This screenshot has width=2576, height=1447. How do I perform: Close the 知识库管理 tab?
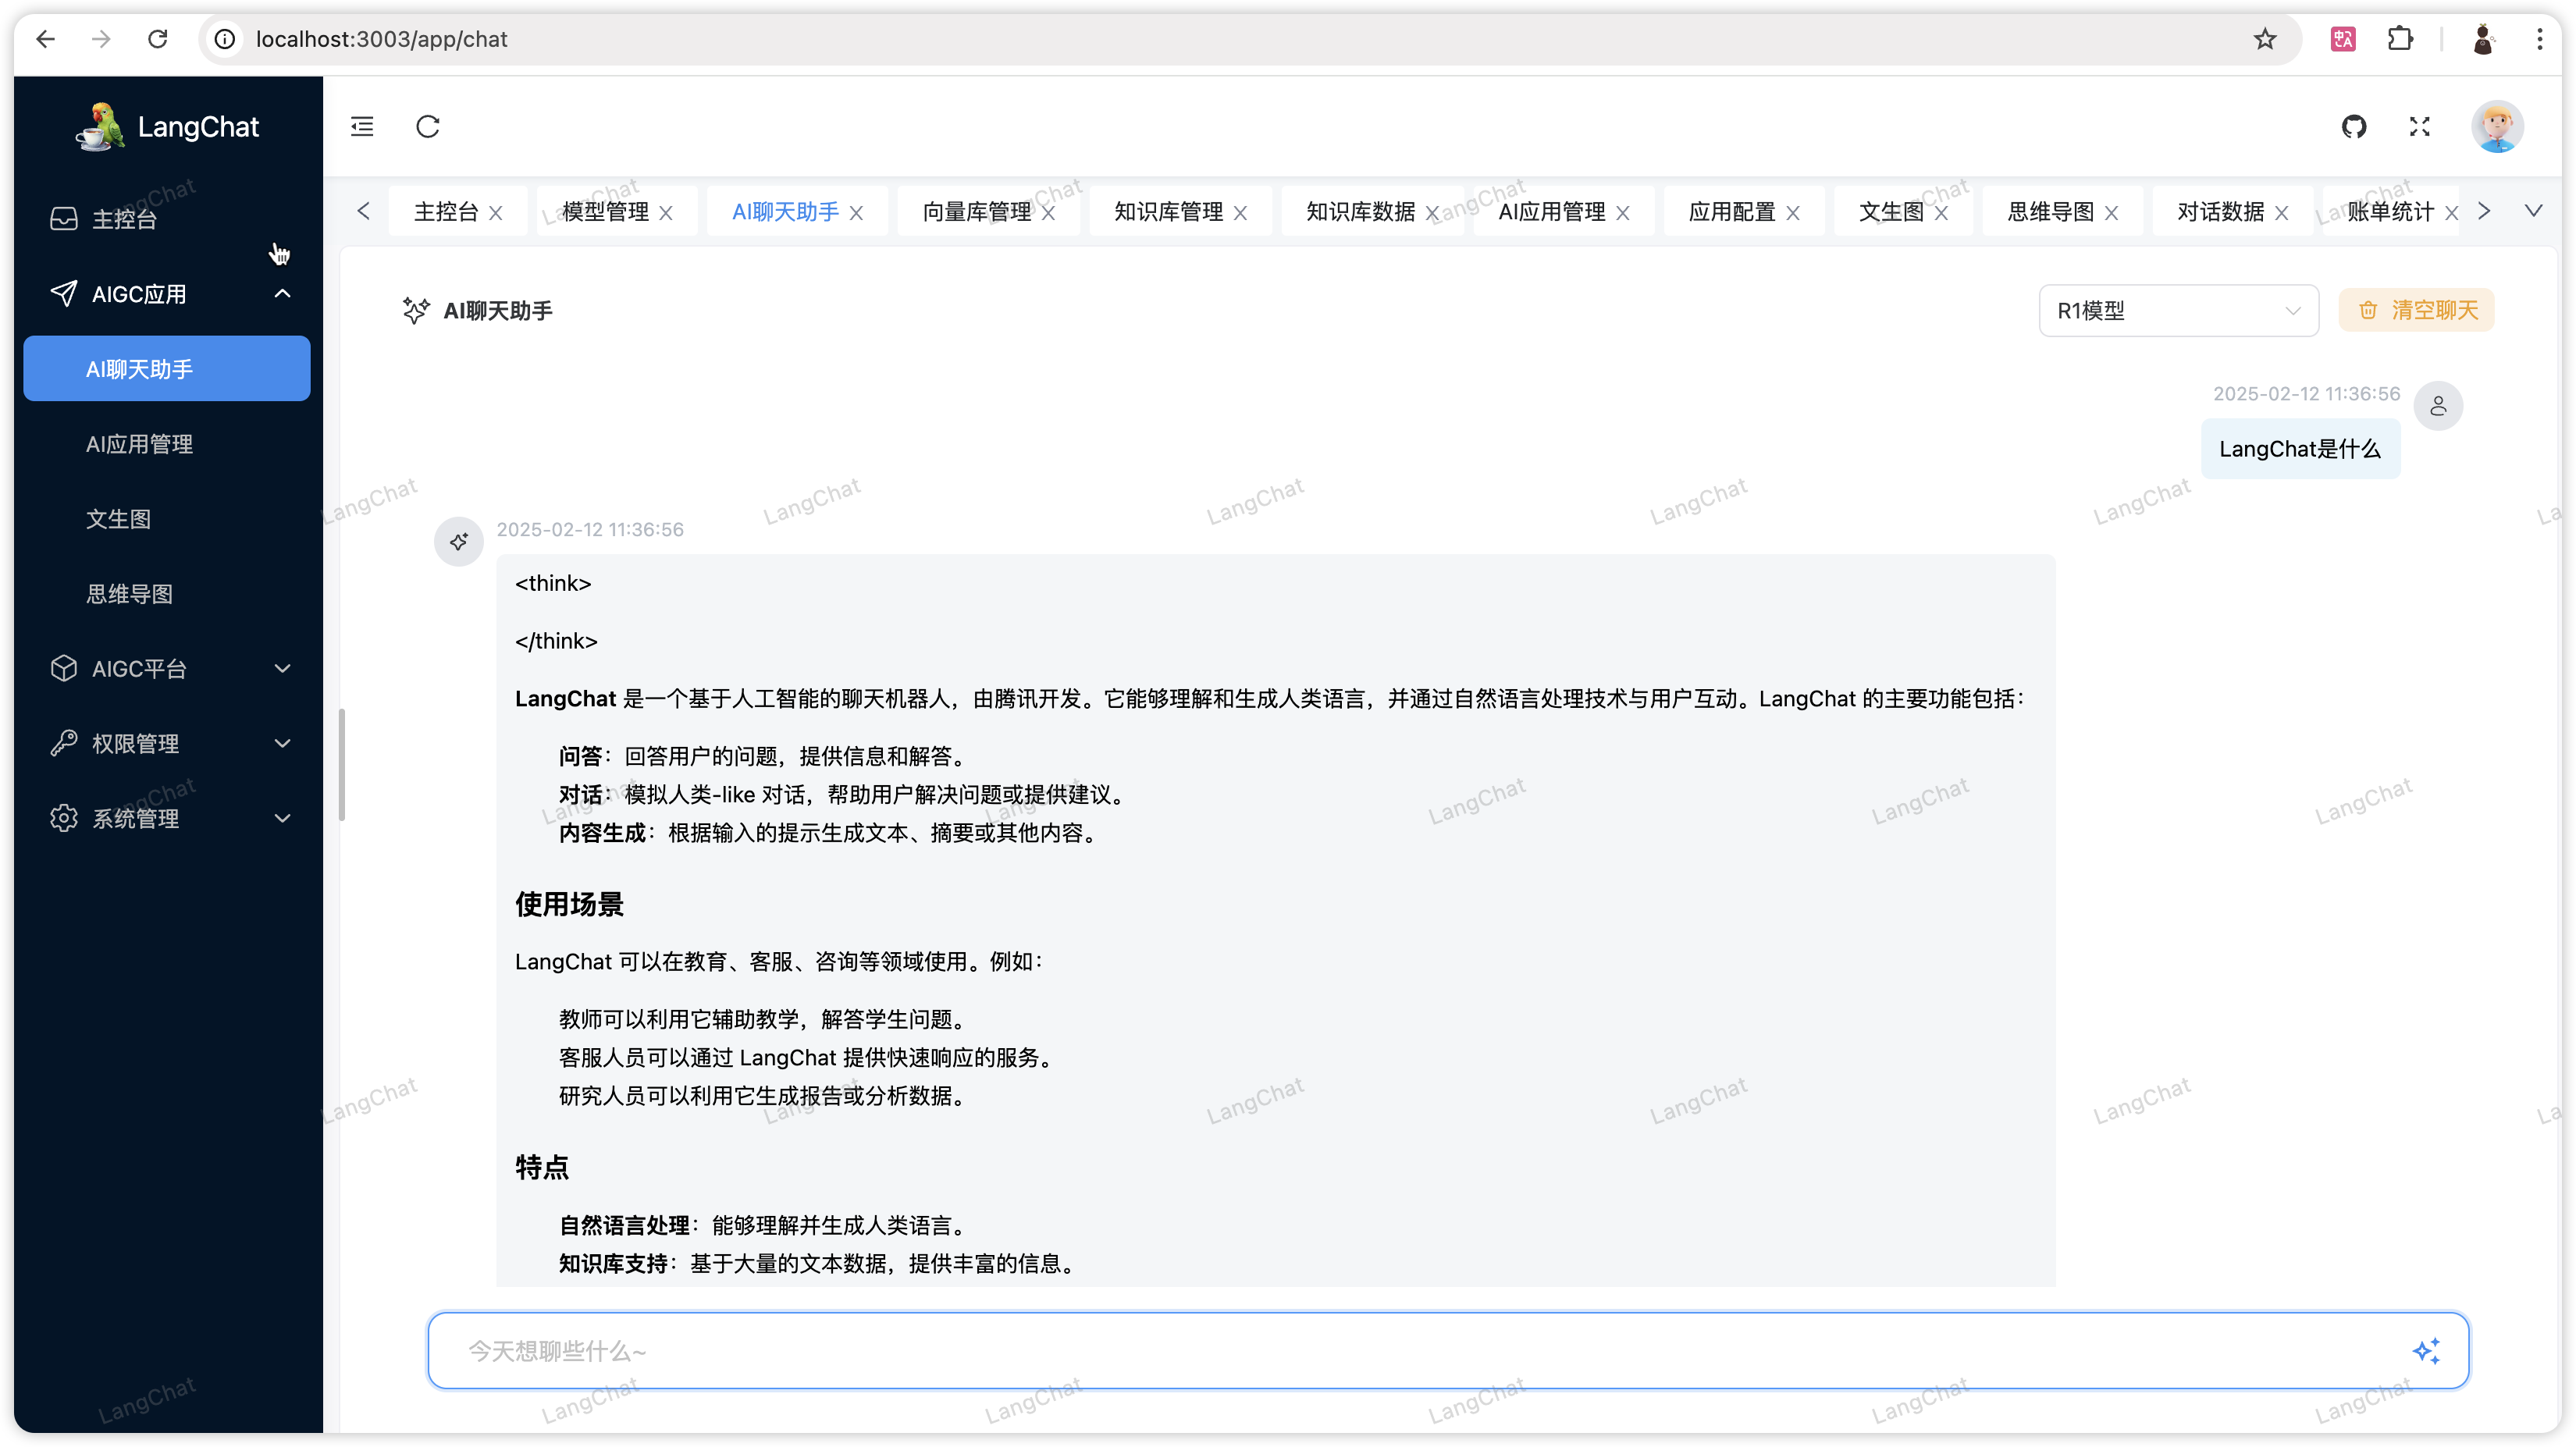click(1241, 213)
